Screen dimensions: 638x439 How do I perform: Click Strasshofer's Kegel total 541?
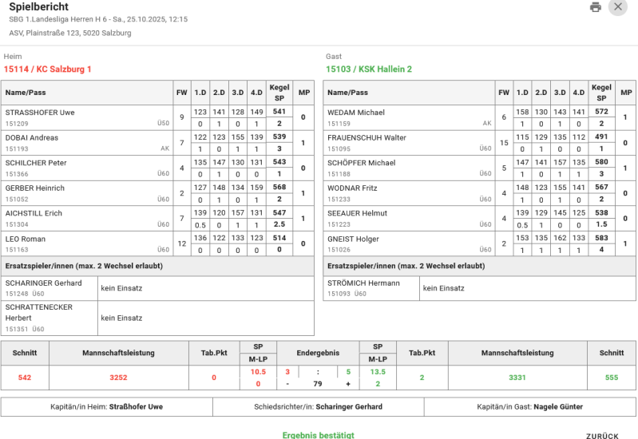279,112
